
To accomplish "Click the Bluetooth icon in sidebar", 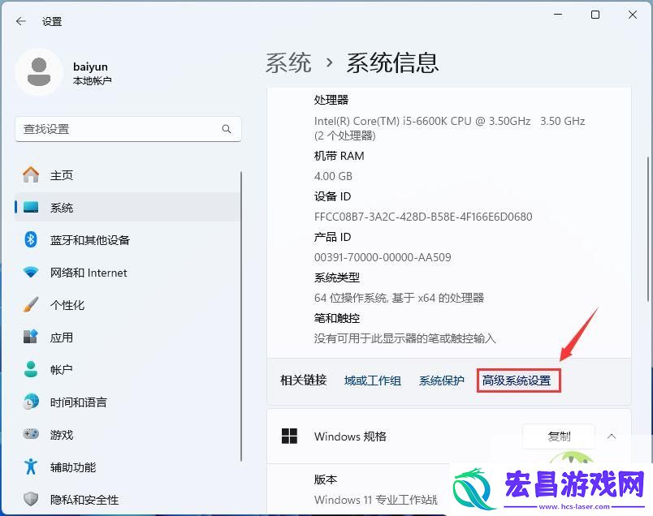I will tap(31, 239).
